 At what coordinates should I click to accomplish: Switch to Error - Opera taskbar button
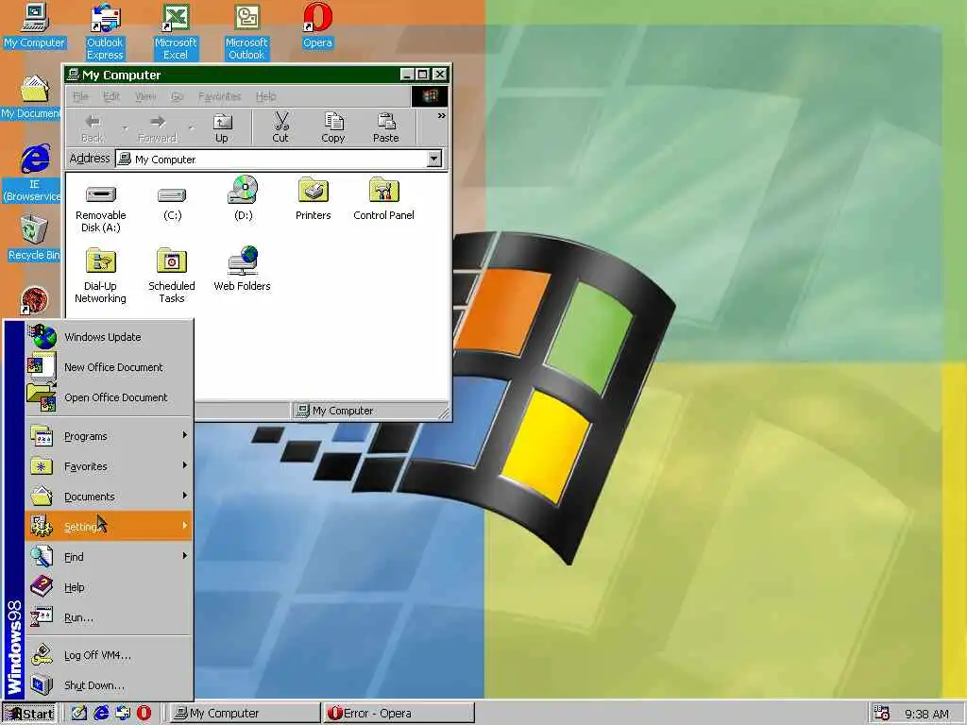click(x=399, y=714)
